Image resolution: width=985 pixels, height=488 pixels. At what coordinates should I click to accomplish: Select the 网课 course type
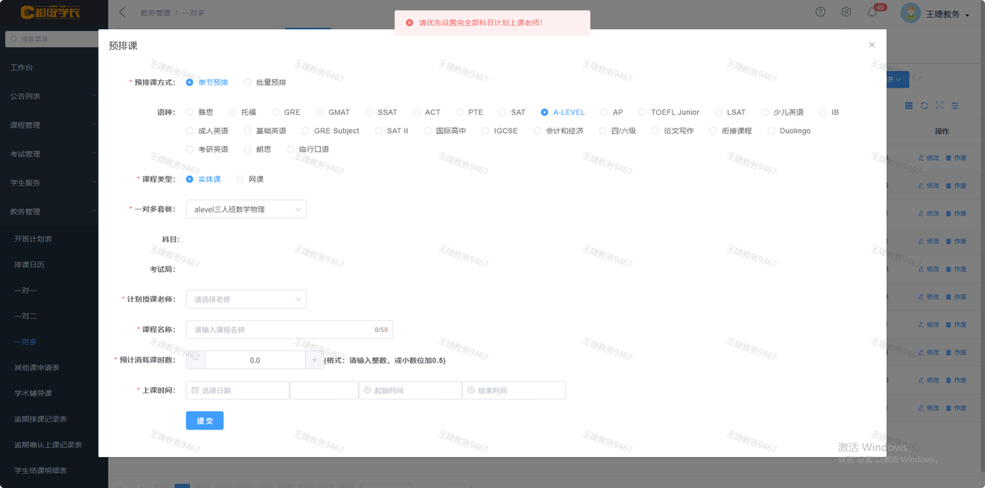[250, 179]
